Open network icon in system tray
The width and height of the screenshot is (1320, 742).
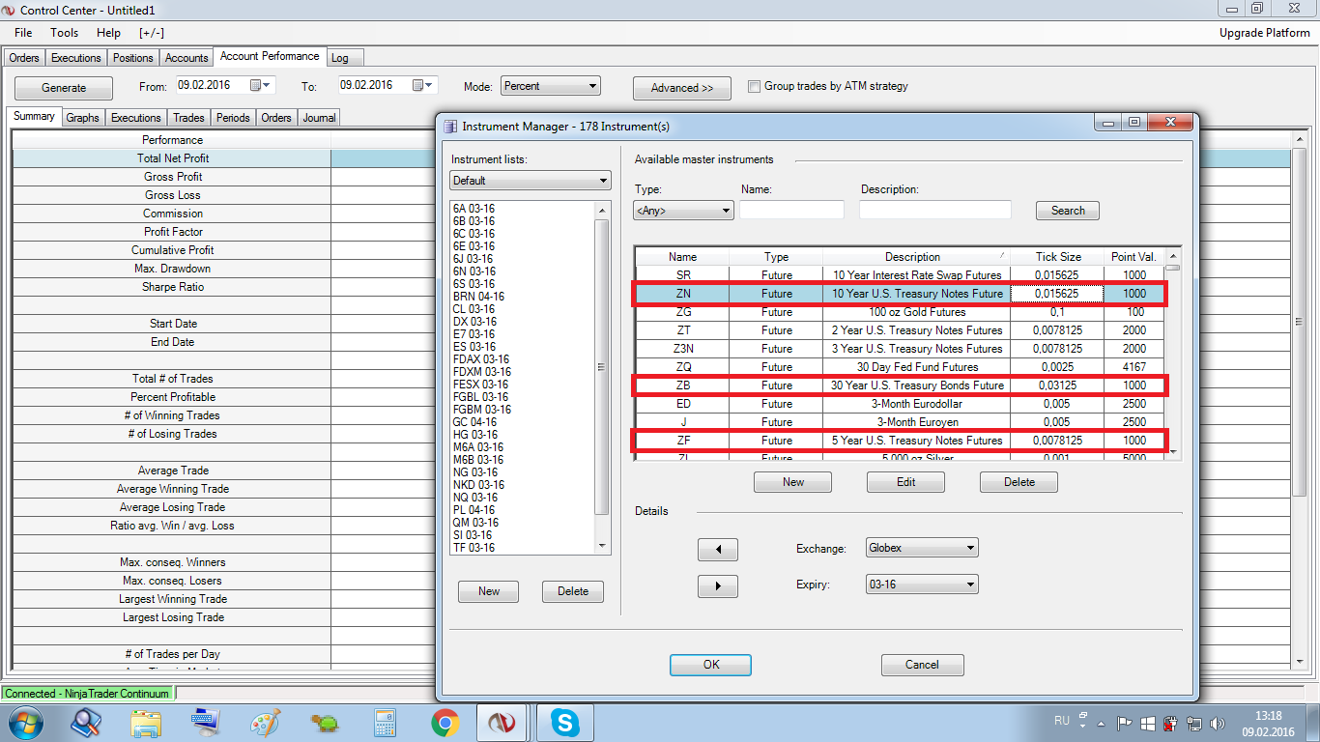click(x=1194, y=723)
